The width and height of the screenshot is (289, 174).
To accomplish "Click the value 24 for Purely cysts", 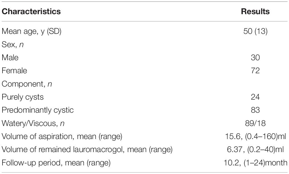I will point(255,97).
